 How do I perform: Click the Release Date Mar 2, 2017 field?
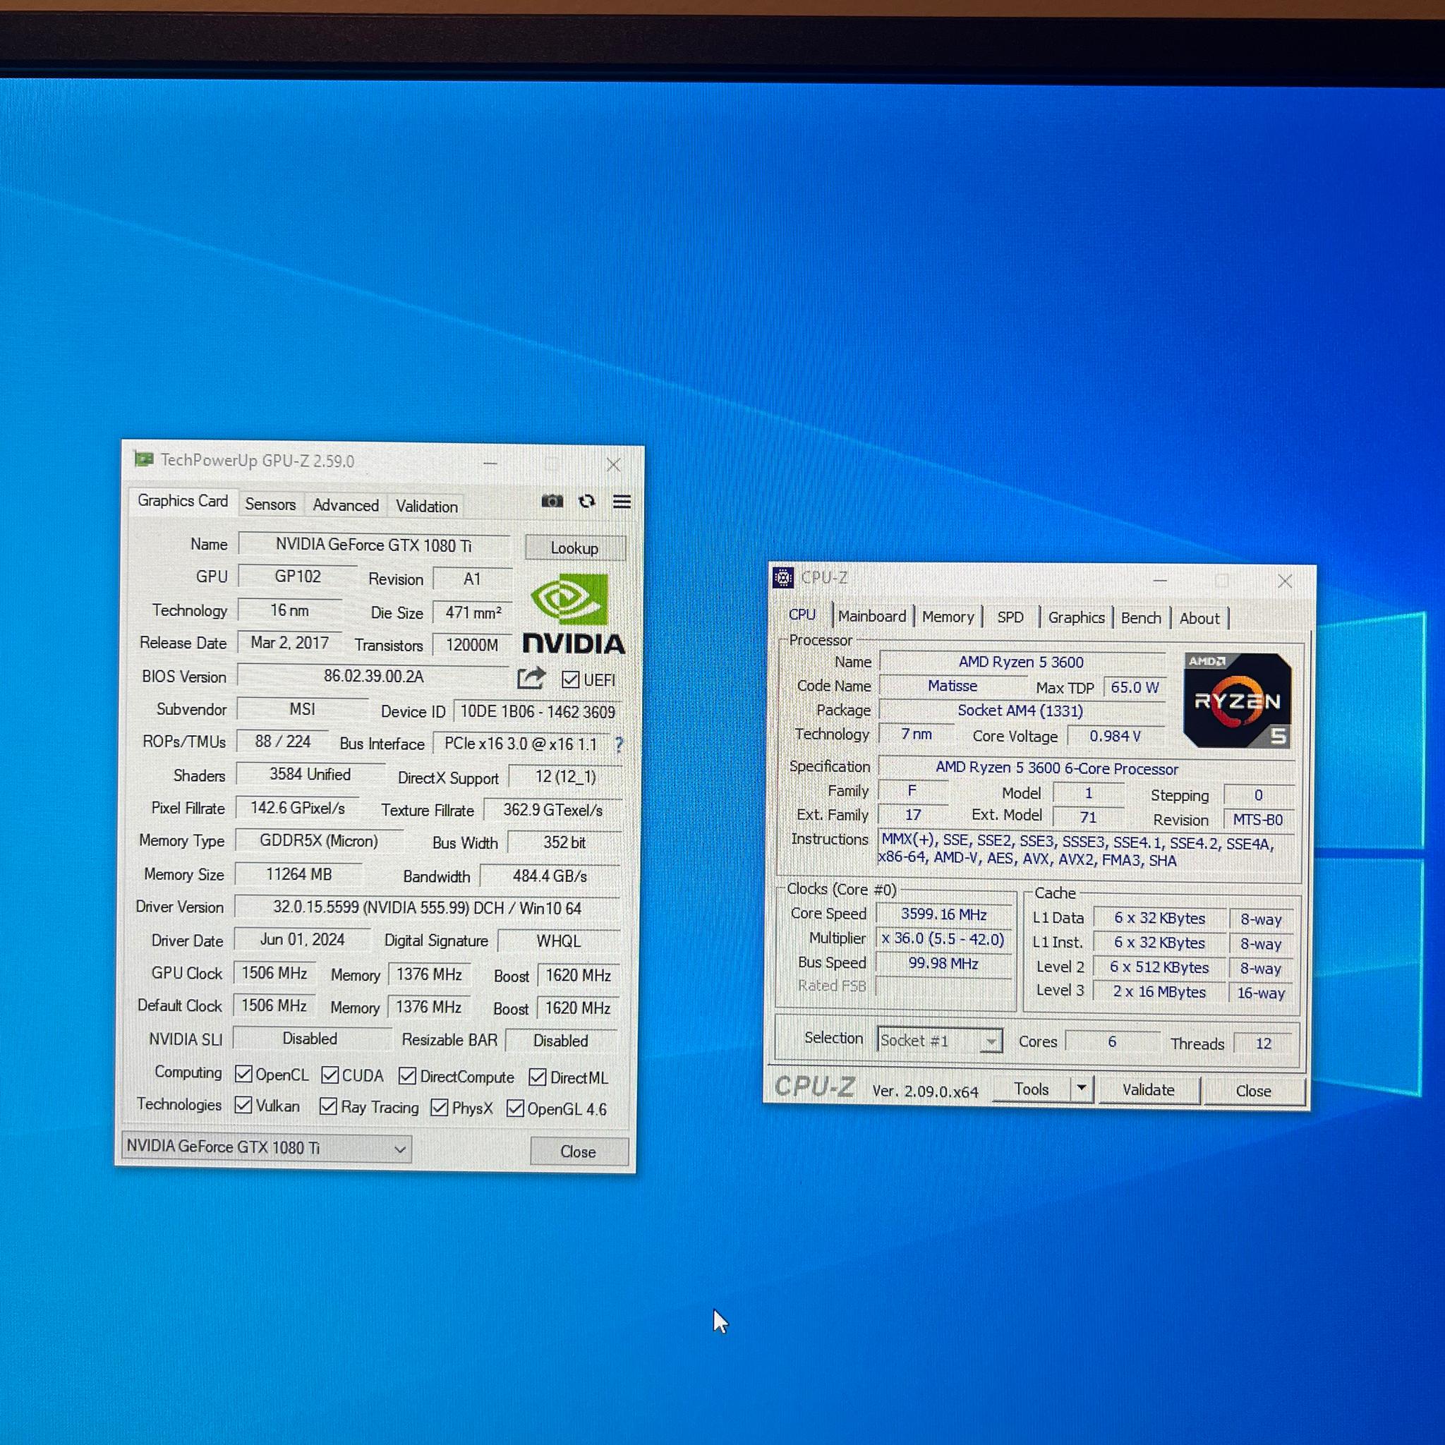(289, 643)
